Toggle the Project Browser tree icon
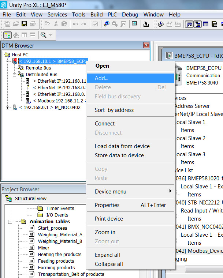This screenshot has width=223, height=278. pyautogui.click(x=198, y=24)
